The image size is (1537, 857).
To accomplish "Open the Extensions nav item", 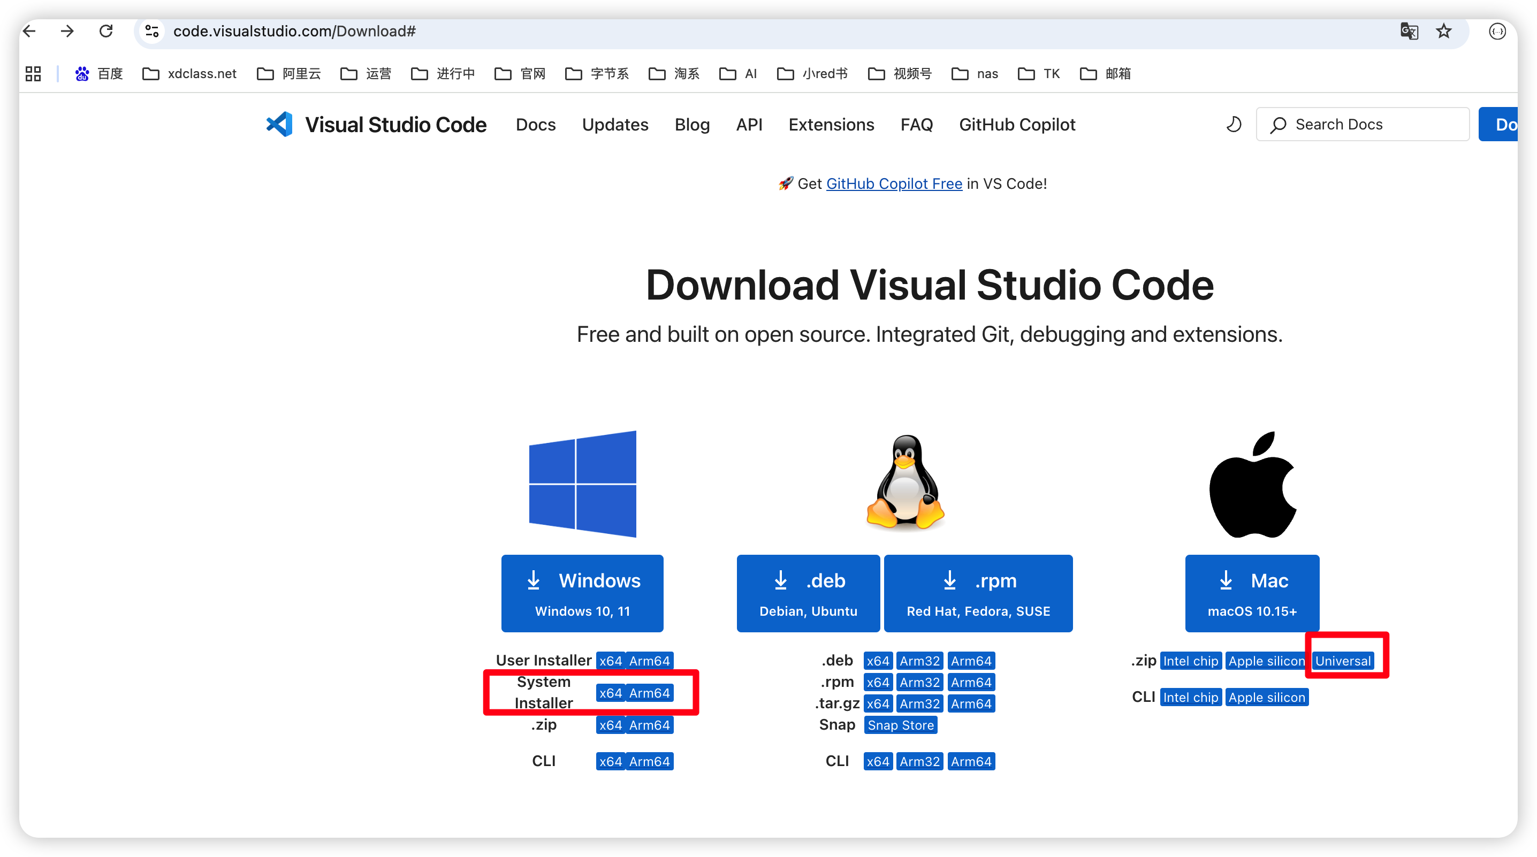I will click(x=831, y=124).
